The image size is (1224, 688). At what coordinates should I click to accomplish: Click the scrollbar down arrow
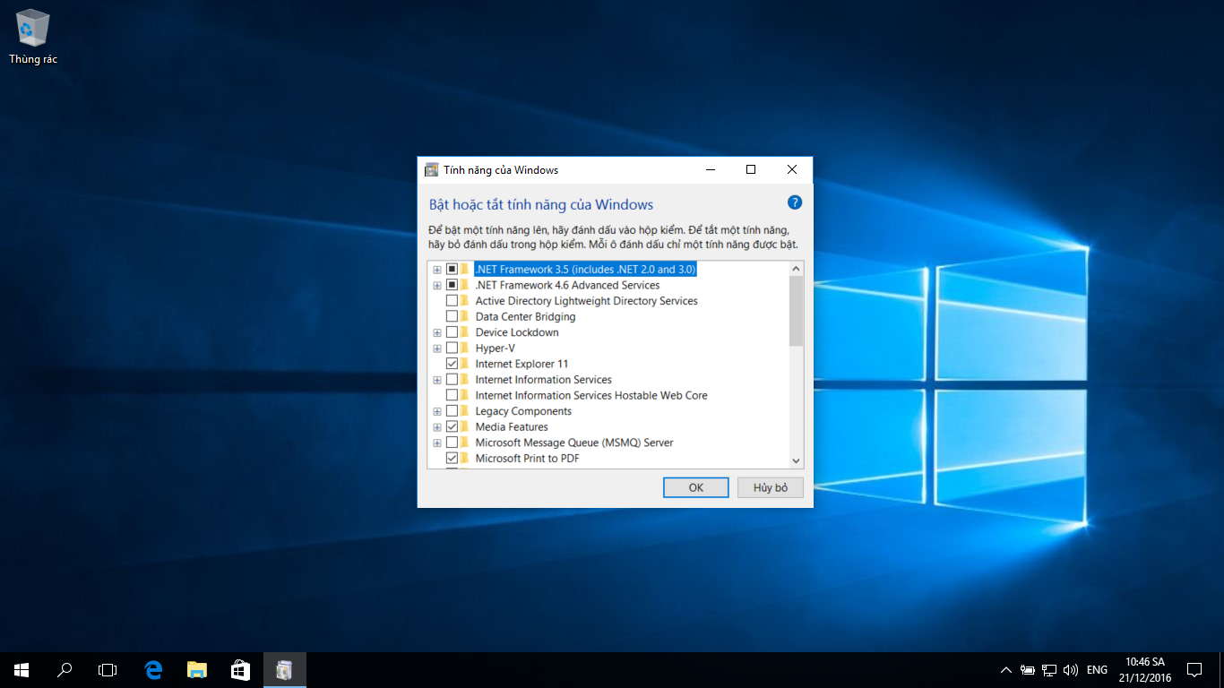[797, 460]
